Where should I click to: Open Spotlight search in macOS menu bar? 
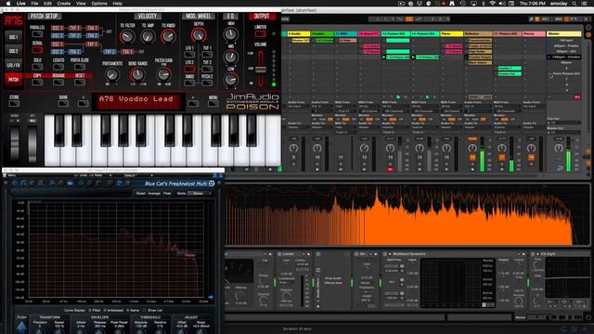575,4
